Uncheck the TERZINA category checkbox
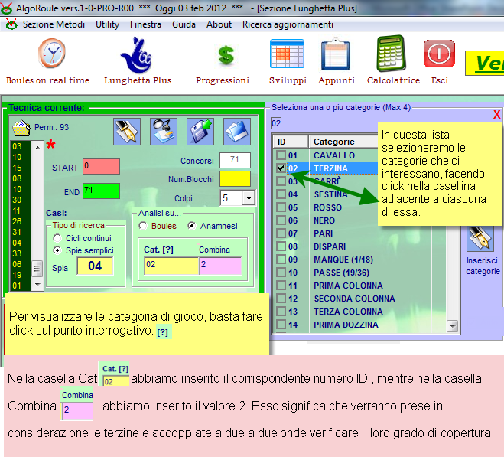Image resolution: width=504 pixels, height=457 pixels. (281, 168)
